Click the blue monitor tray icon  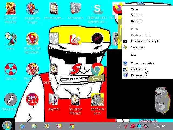pyautogui.click(x=139, y=126)
